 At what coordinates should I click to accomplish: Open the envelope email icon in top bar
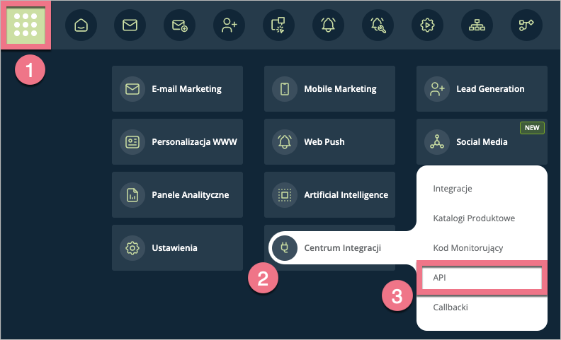click(x=130, y=25)
